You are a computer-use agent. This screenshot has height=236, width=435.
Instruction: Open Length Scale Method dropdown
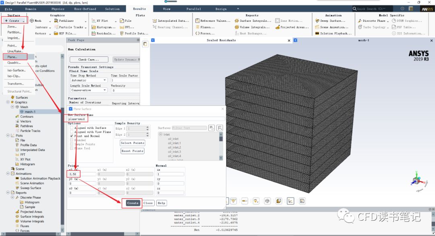tap(88, 90)
